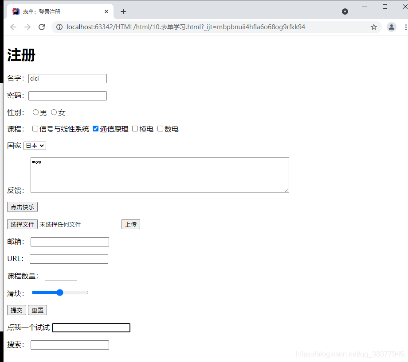The height and width of the screenshot is (362, 408).
Task: Check the 模电 course checkbox
Action: point(135,128)
